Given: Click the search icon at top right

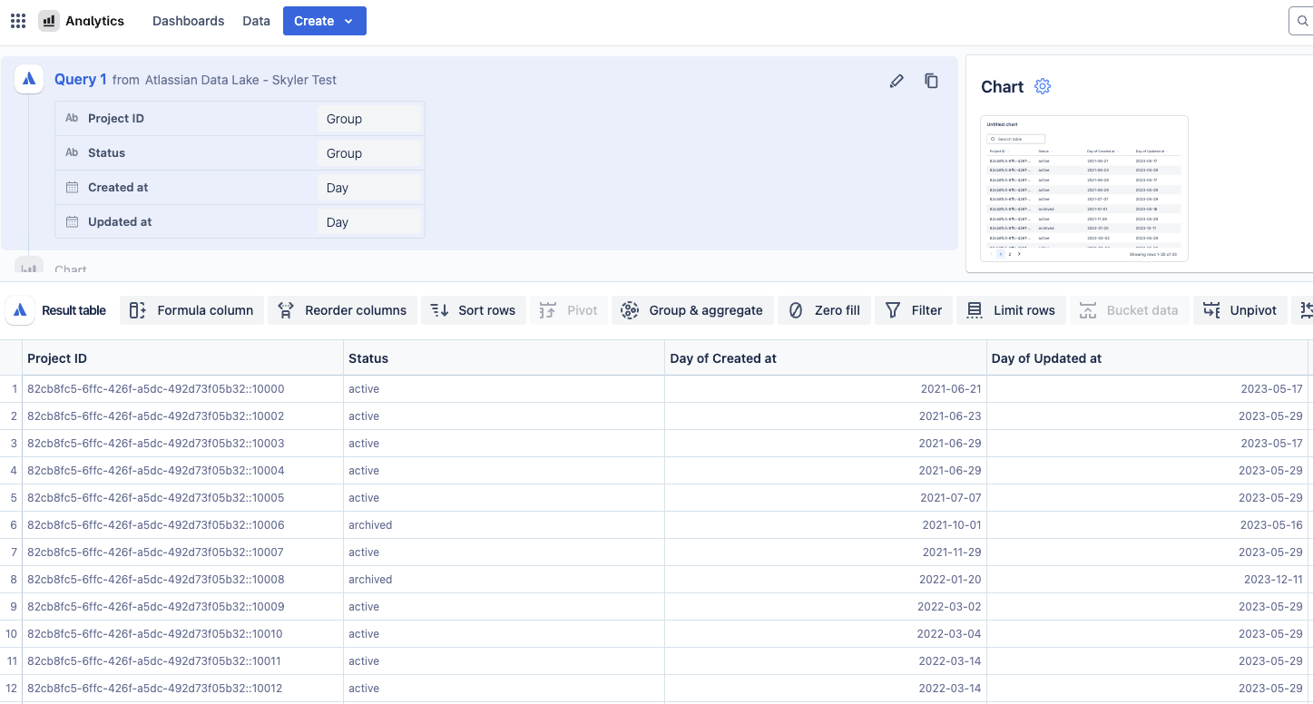Looking at the screenshot, I should (x=1303, y=21).
